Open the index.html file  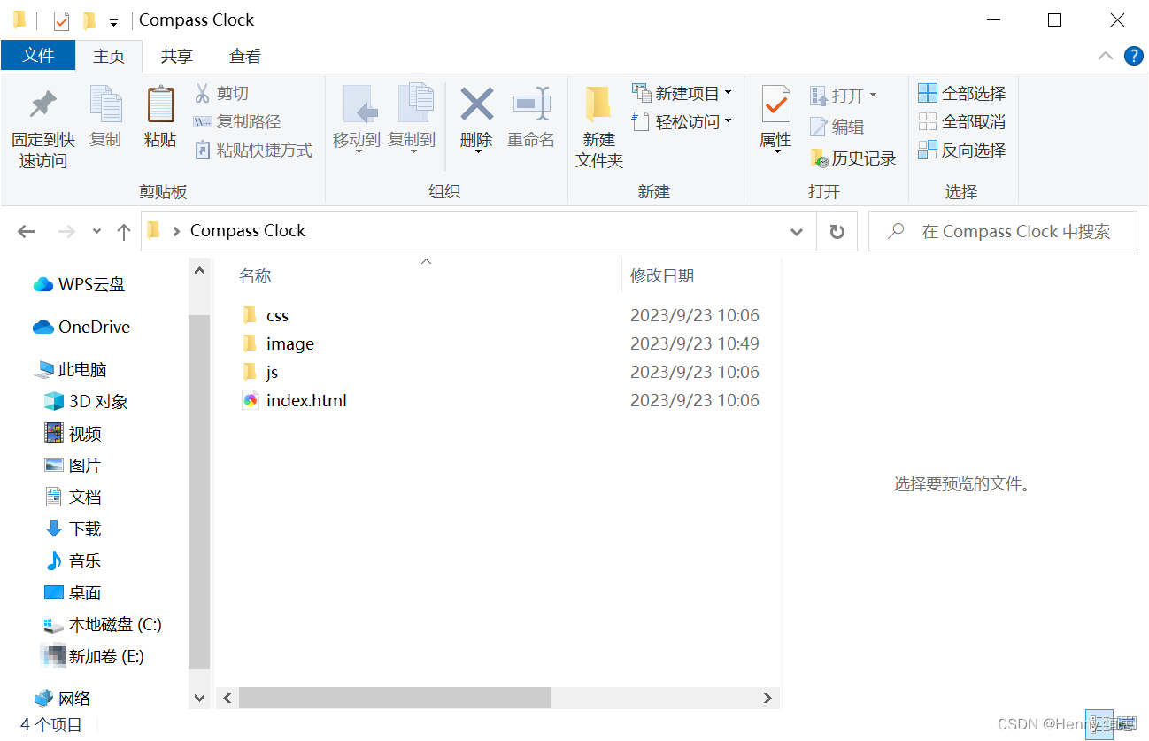coord(305,400)
